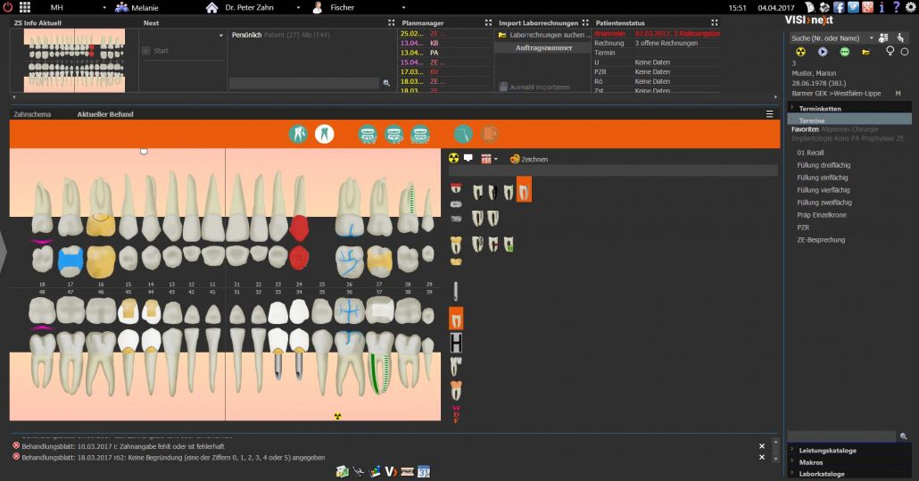Screen dimensions: 919x481
Task: Switch to the Zahnschema tab
Action: [x=32, y=114]
